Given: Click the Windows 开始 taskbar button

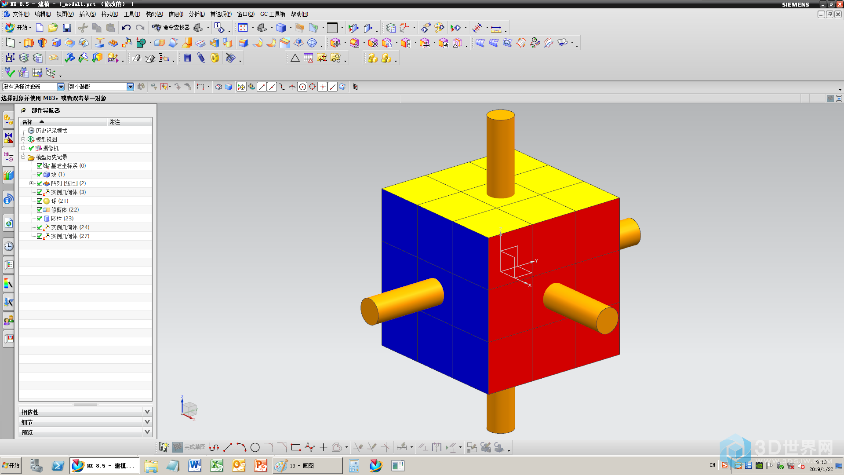Looking at the screenshot, I should point(11,465).
